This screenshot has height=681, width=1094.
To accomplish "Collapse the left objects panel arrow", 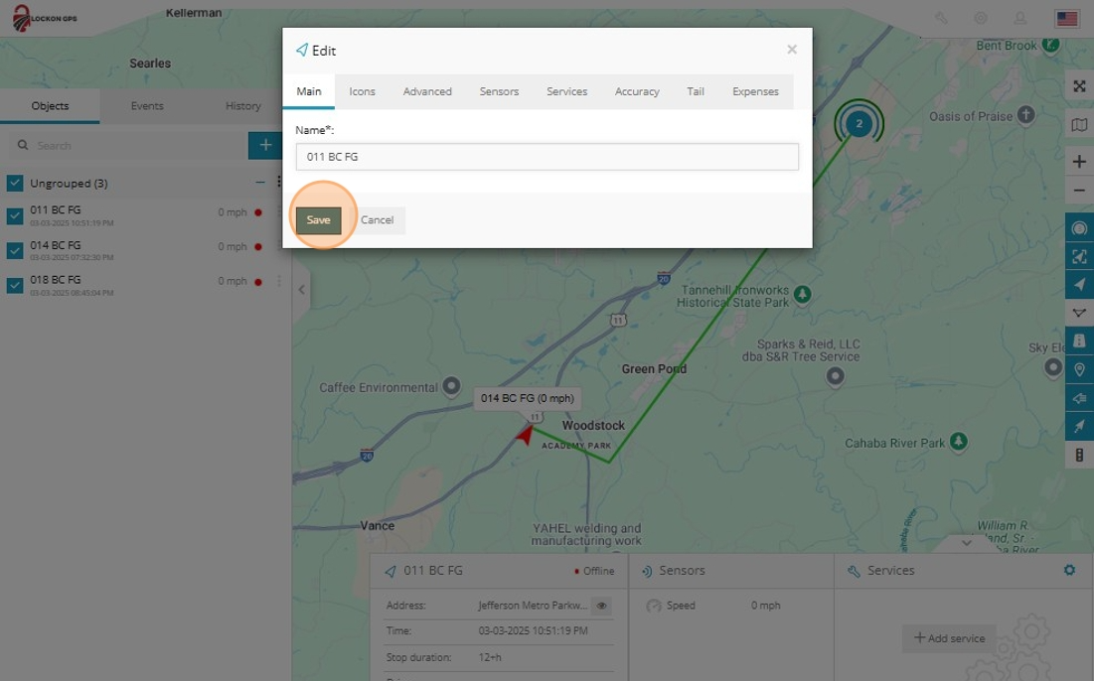I will click(301, 290).
